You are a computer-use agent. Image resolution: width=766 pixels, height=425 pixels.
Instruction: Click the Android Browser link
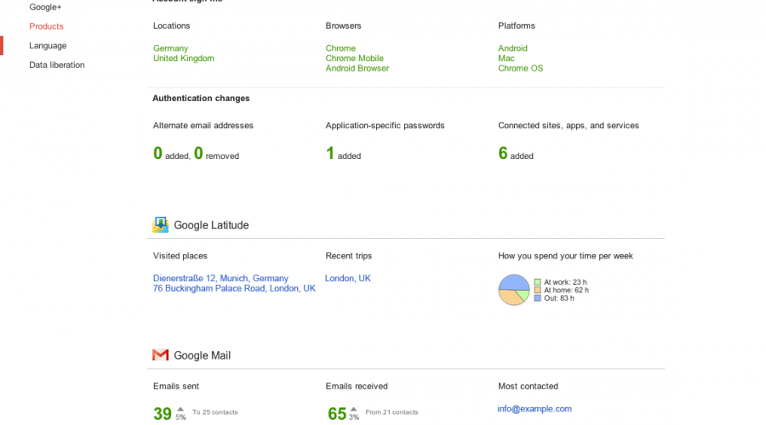tap(357, 68)
